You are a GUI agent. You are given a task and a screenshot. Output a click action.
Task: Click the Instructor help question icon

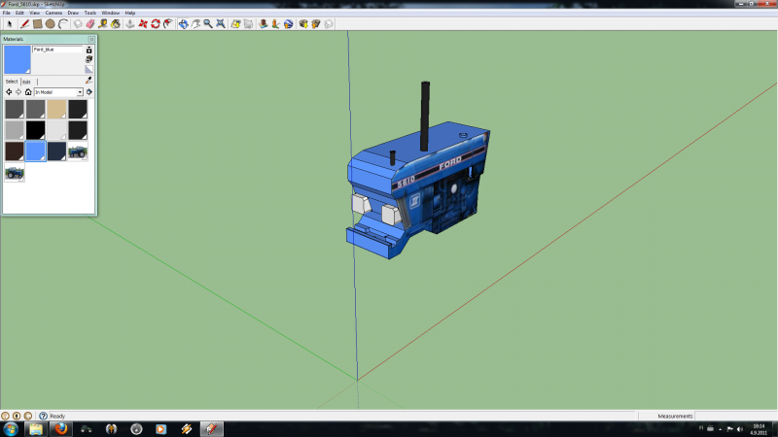[x=43, y=417]
